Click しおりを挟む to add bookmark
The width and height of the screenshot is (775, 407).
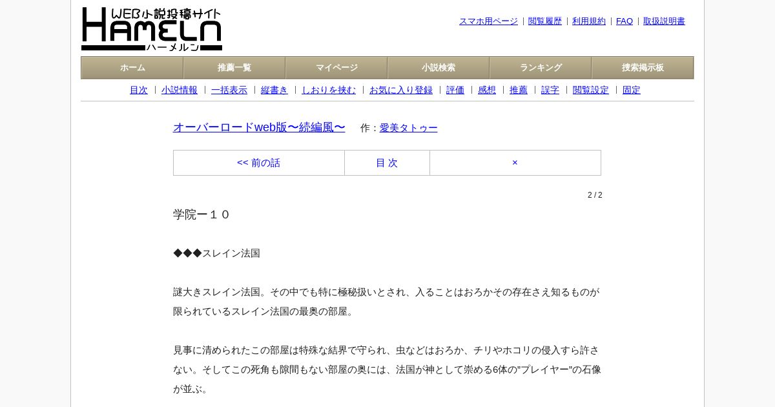(329, 90)
